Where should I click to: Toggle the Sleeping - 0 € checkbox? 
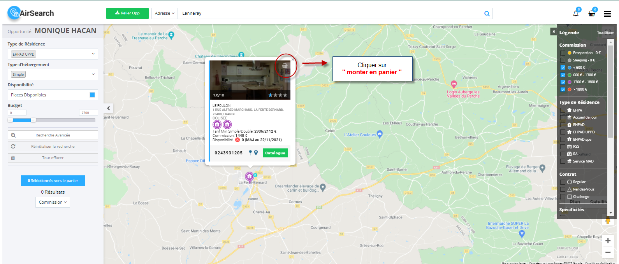click(x=563, y=60)
